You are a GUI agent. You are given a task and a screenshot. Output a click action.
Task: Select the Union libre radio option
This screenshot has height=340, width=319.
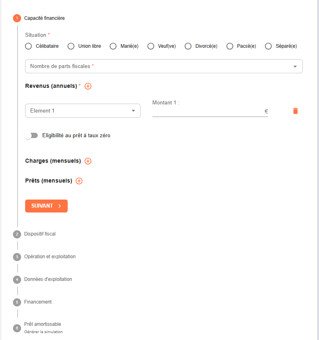coord(71,46)
